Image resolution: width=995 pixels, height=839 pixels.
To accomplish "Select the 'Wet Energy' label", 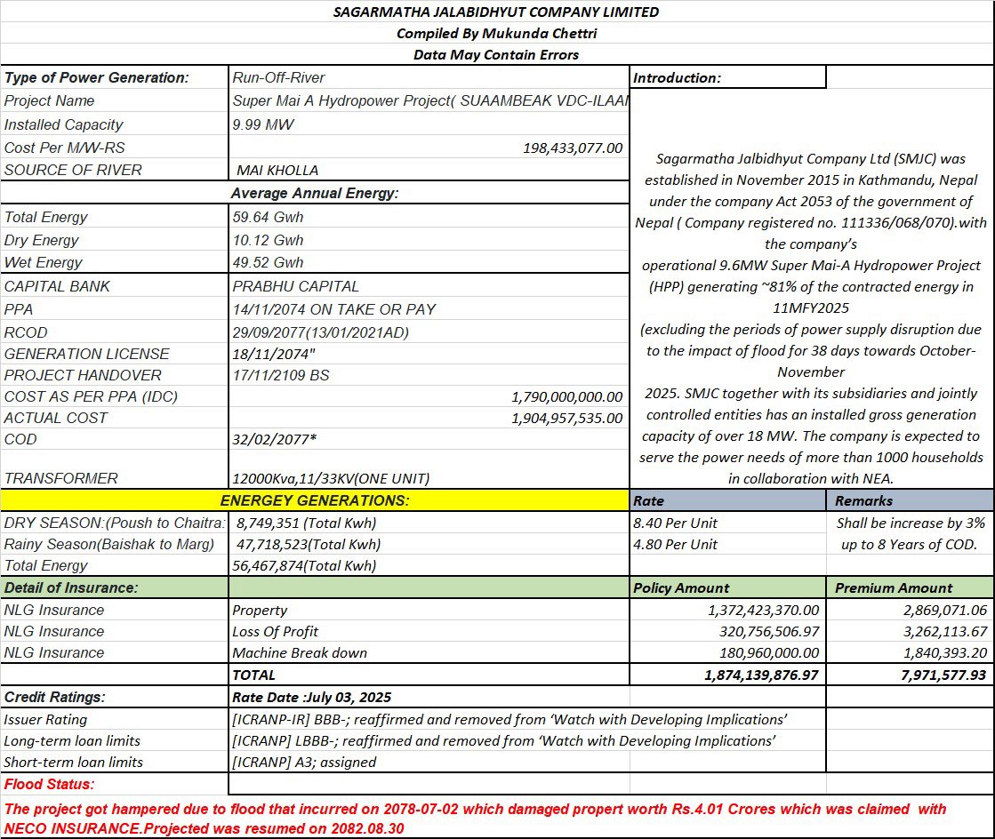I will (x=44, y=262).
